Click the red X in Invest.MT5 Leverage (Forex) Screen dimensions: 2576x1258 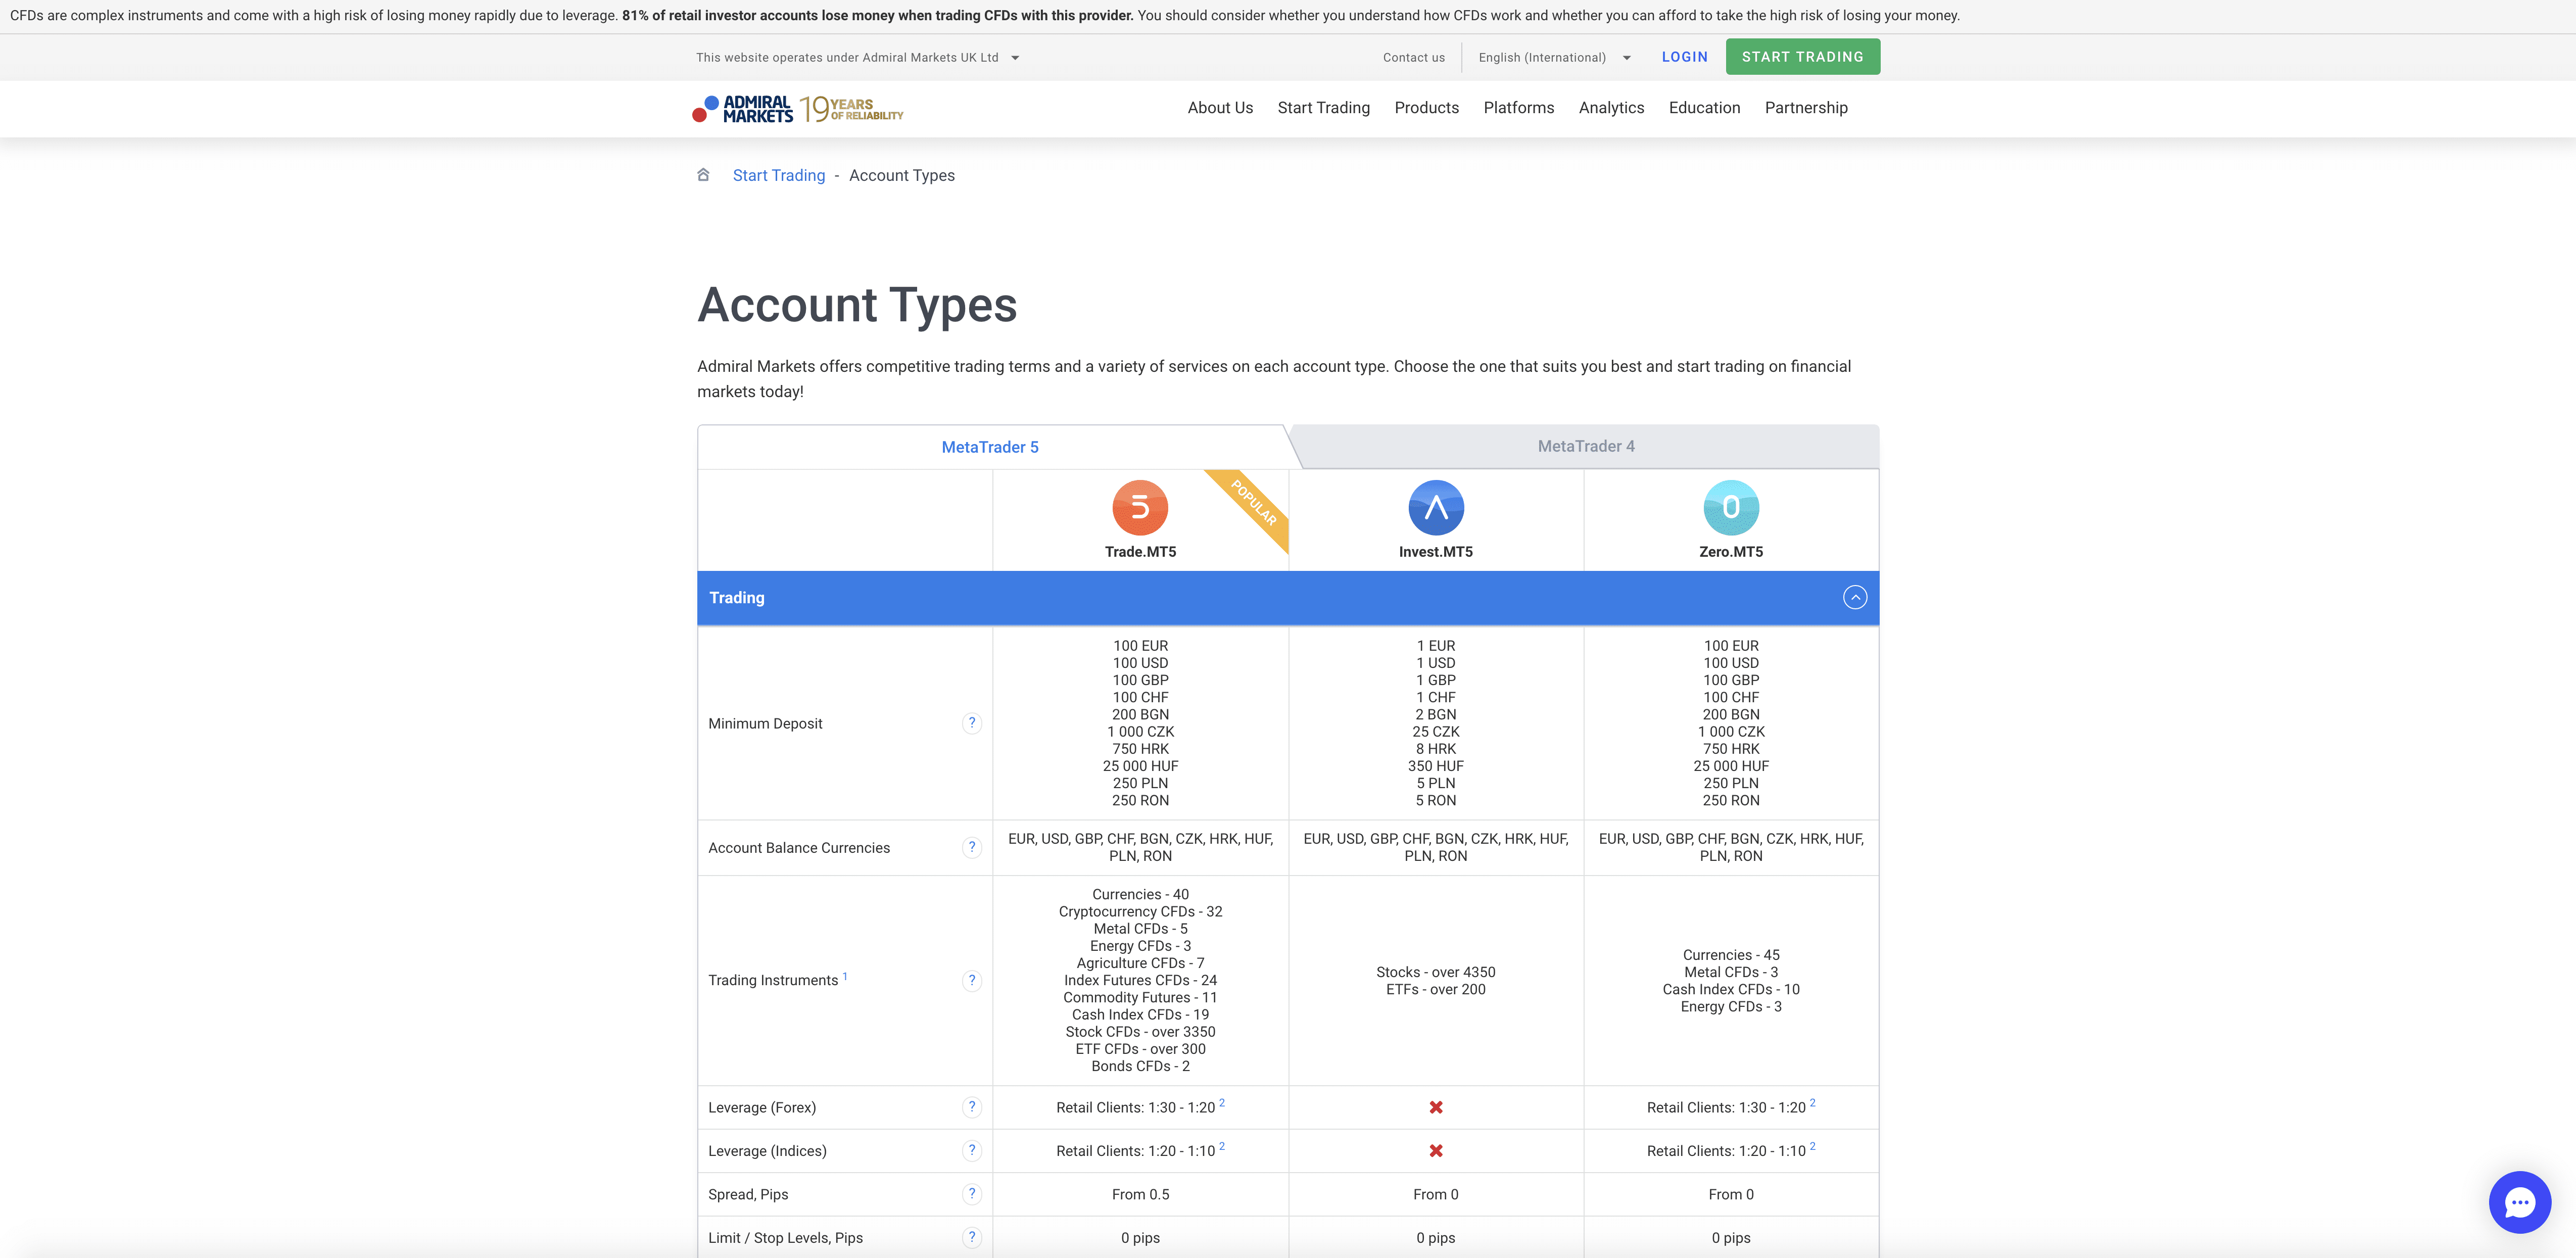coord(1436,1108)
